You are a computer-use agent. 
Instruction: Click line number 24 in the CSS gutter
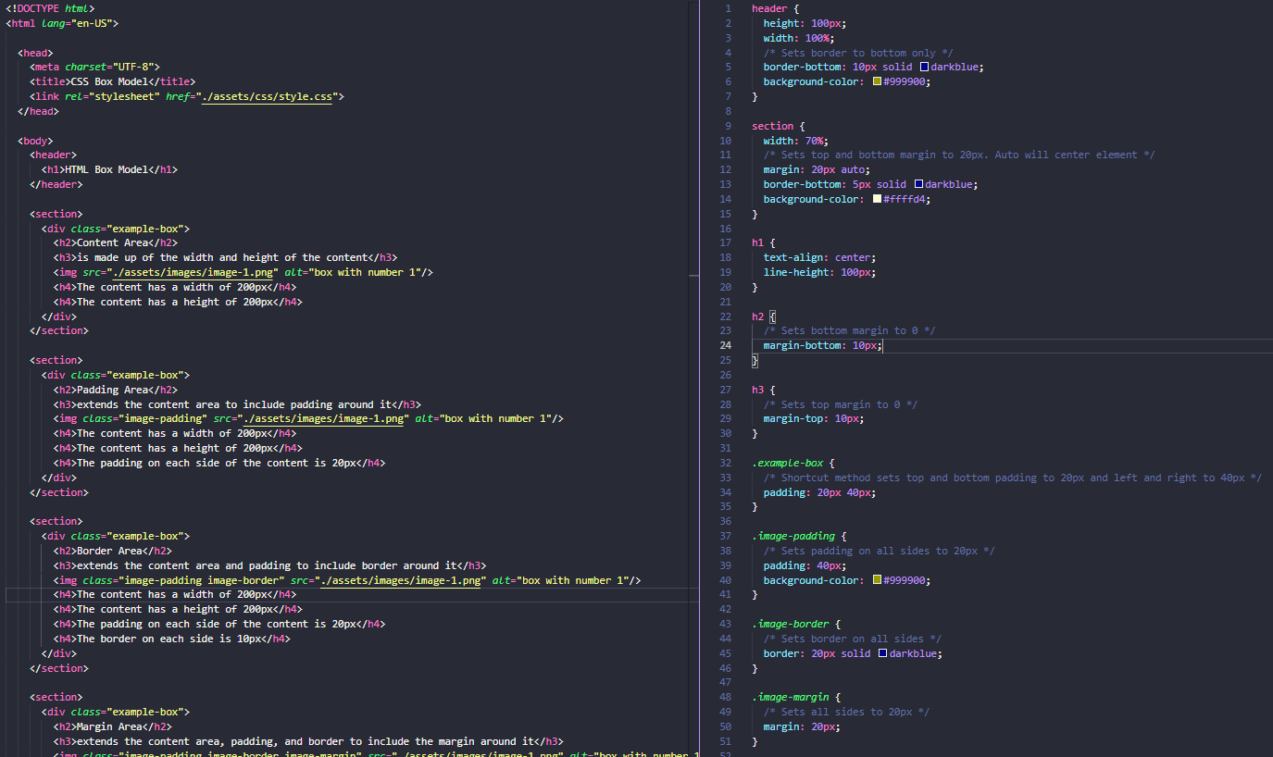click(x=725, y=345)
